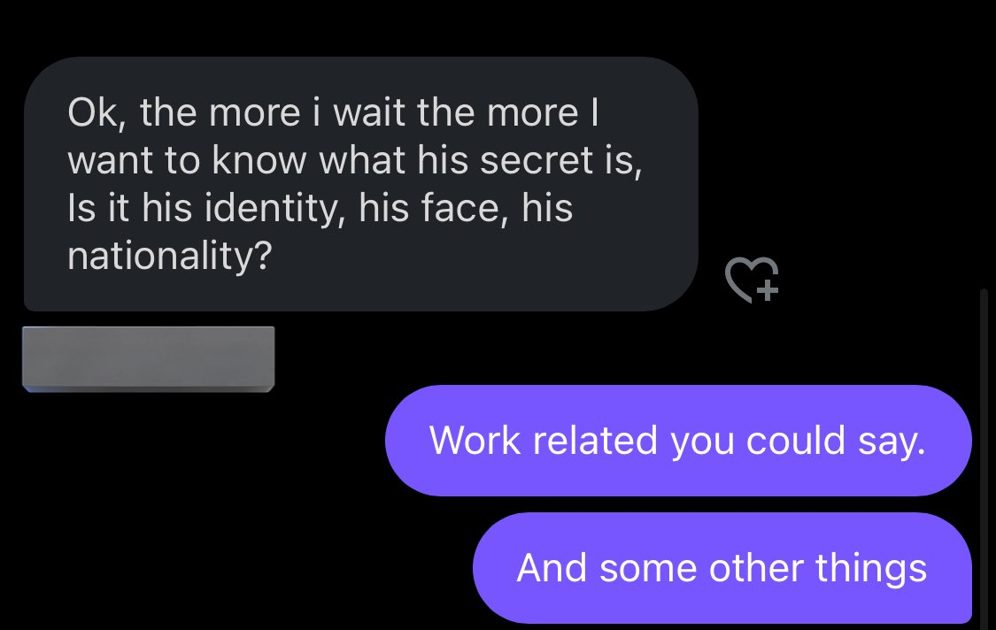
Task: Select the 'Work related you could say.' bubble
Action: [x=678, y=440]
